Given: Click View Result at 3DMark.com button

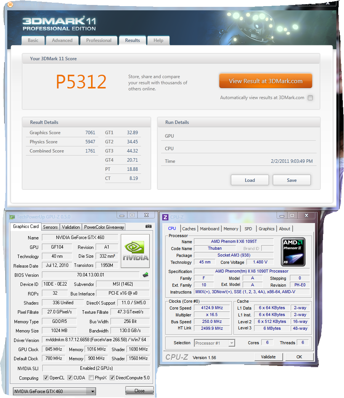Looking at the screenshot, I should pos(266,81).
